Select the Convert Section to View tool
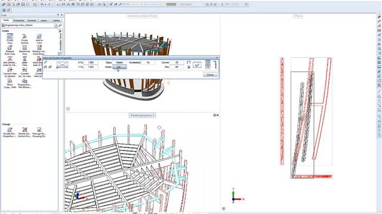This screenshot has width=382, height=214. pyautogui.click(x=24, y=73)
